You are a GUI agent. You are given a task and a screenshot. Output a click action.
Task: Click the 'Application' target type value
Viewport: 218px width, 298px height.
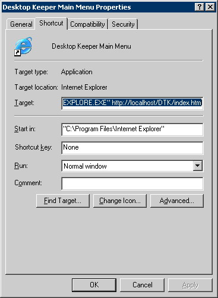click(77, 72)
